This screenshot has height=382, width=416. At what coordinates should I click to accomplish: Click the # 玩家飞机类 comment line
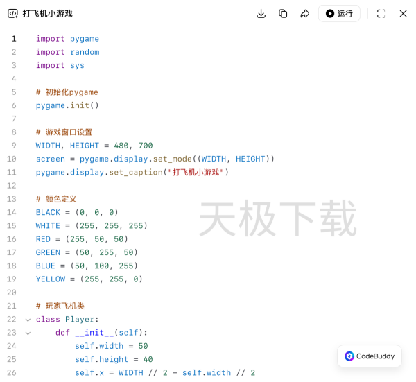click(60, 306)
